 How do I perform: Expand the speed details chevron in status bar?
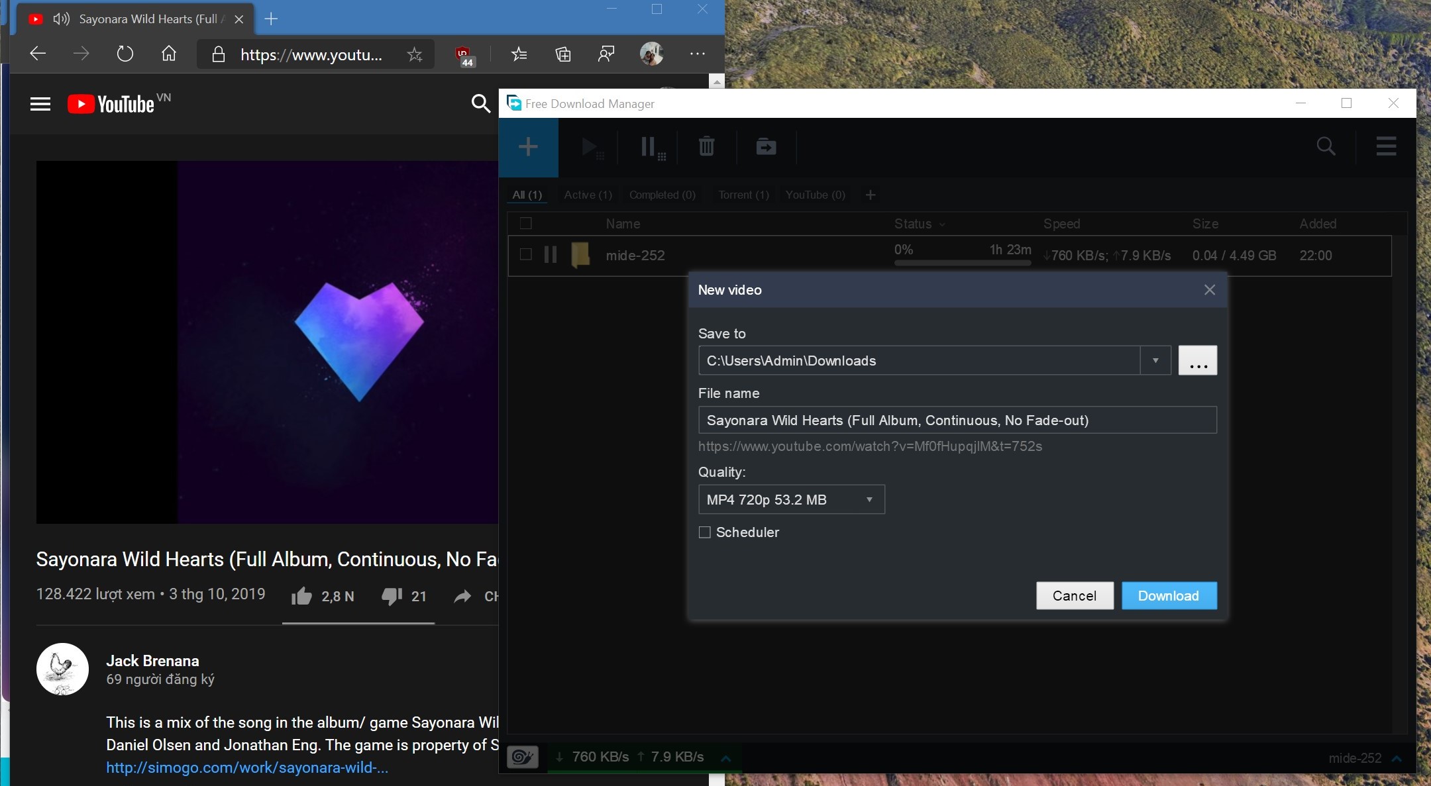click(x=726, y=758)
